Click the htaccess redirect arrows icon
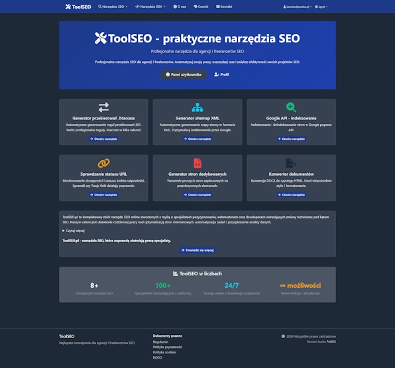The width and height of the screenshot is (395, 368). coord(103,107)
